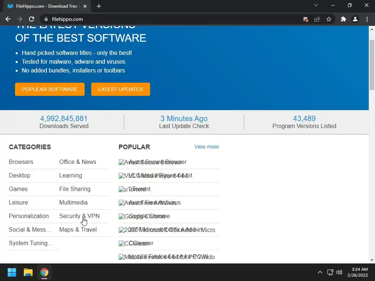Expand the tab search chevron

click(x=316, y=5)
